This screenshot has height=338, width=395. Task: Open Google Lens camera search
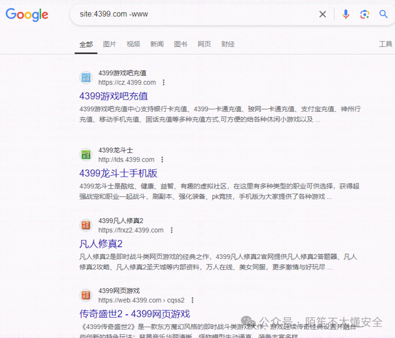click(x=364, y=14)
